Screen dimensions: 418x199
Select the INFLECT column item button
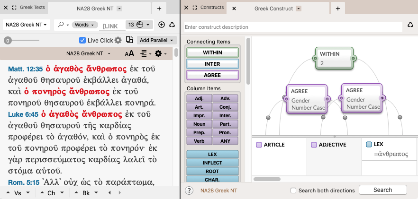(212, 163)
